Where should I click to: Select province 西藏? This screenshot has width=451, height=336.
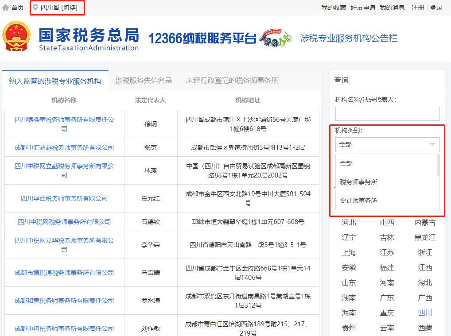[x=425, y=328]
